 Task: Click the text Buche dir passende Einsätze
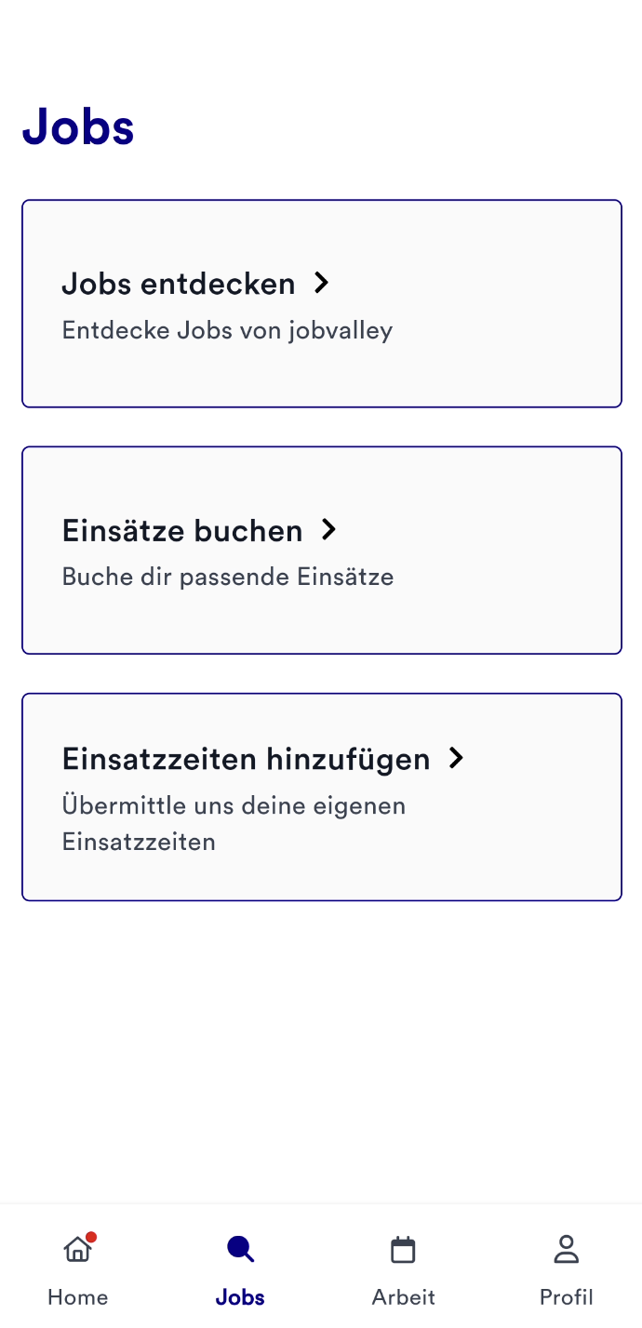coord(227,577)
